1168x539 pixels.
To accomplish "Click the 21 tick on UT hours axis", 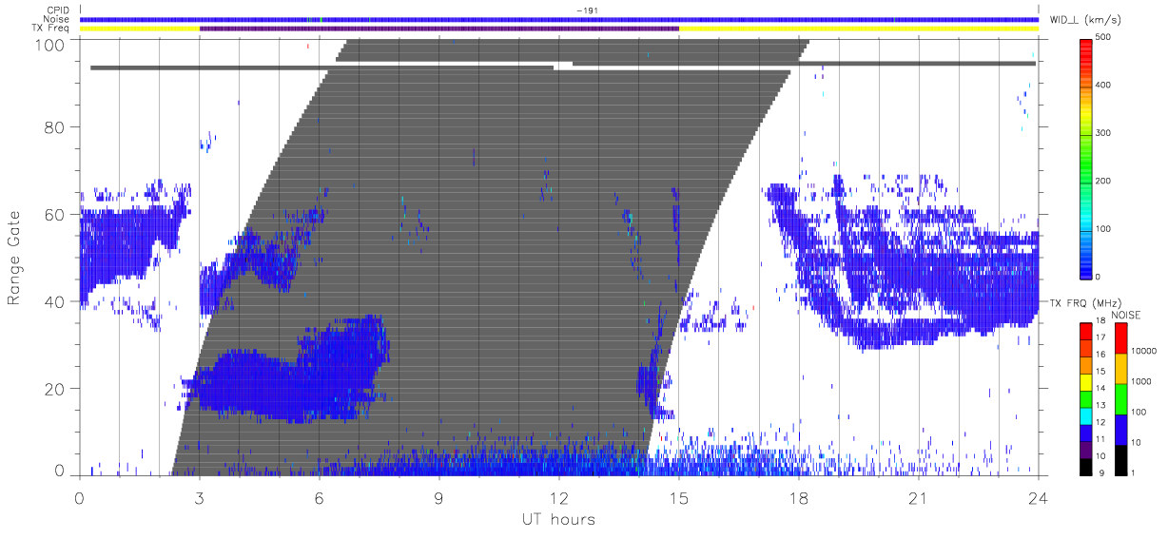I will click(x=918, y=497).
